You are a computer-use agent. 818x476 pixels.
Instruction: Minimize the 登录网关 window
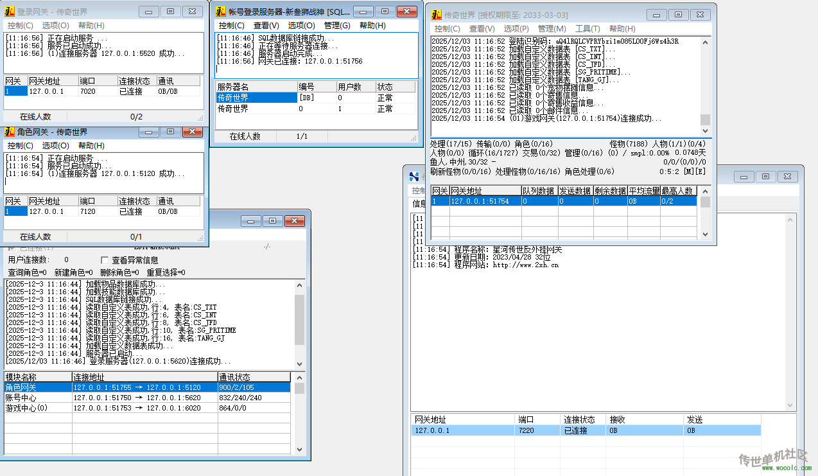coord(149,12)
